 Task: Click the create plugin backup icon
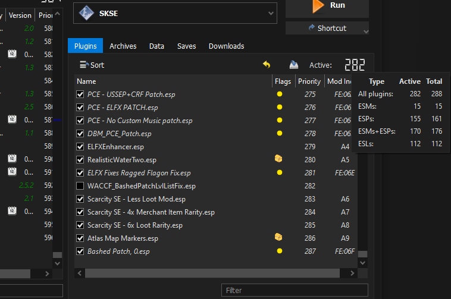pos(294,65)
